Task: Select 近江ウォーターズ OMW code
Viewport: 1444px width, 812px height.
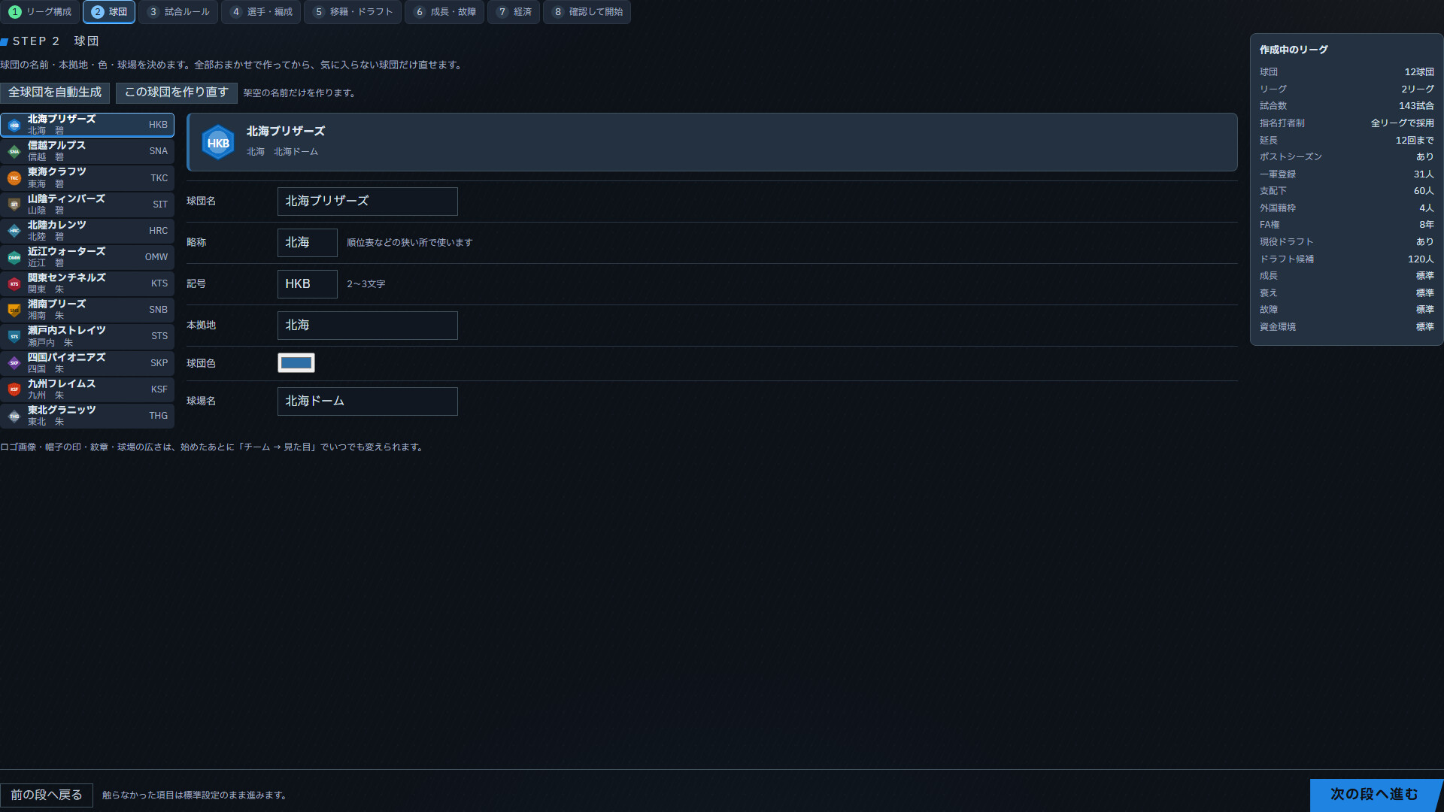Action: [156, 257]
